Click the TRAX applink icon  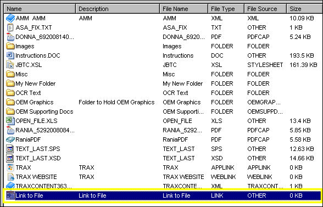(10, 167)
